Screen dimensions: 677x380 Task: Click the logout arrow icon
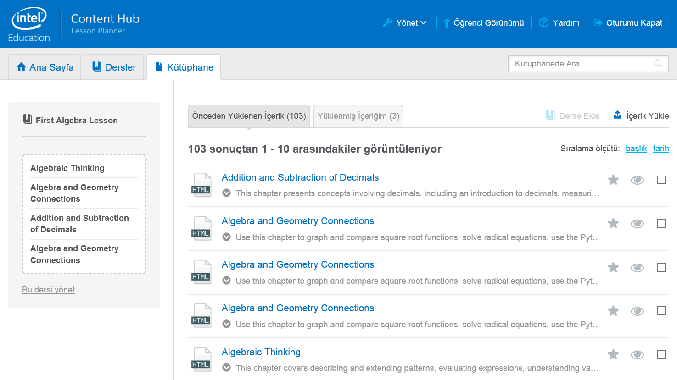click(x=598, y=23)
